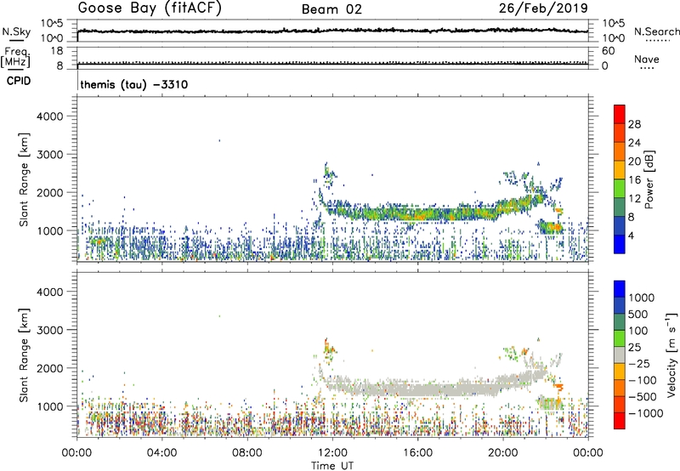Image resolution: width=680 pixels, height=471 pixels.
Task: Click the '12:00' time axis tick label
Action: click(x=332, y=453)
